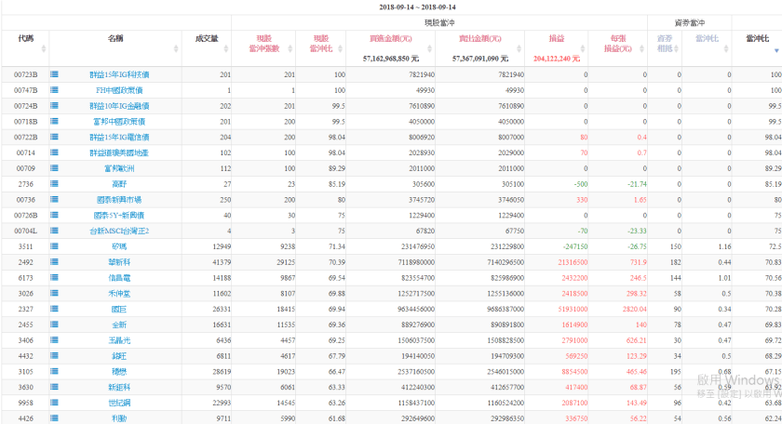The width and height of the screenshot is (782, 424).
Task: Click the list icon next to 2492
Action: (x=54, y=262)
